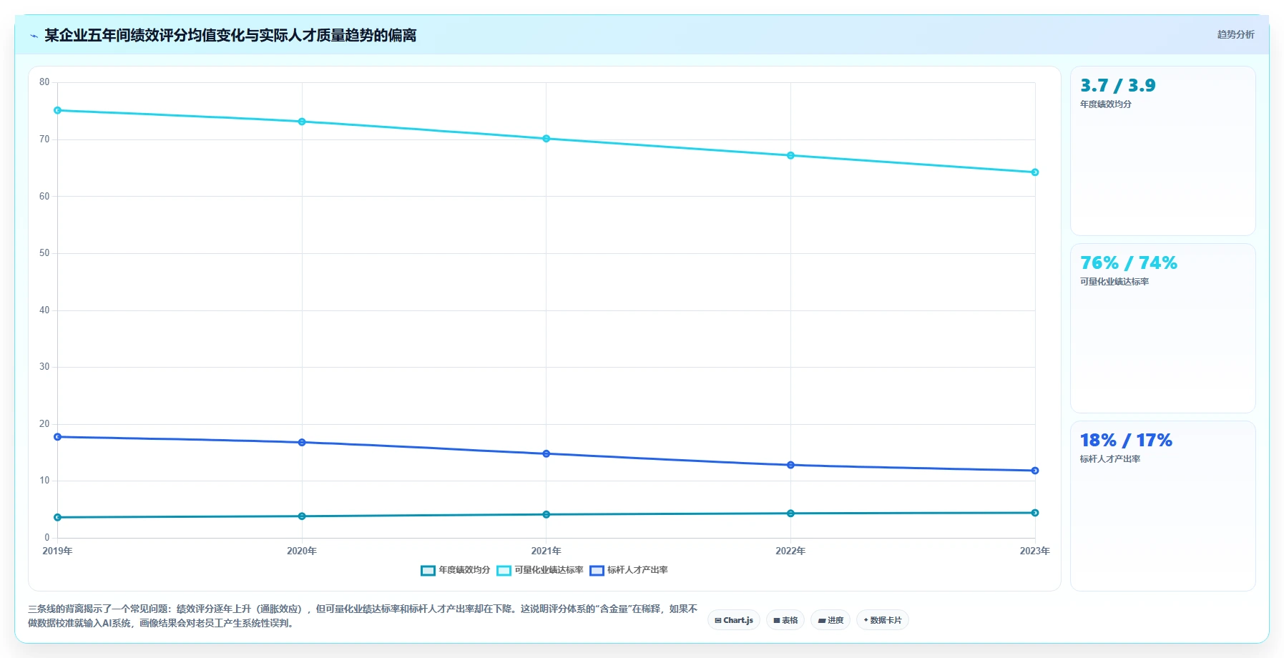Click the 2023年 x-axis label
The height and width of the screenshot is (658, 1284).
point(1035,551)
